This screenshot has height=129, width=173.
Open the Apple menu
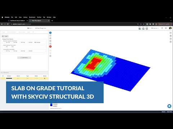click(x=2, y=17)
